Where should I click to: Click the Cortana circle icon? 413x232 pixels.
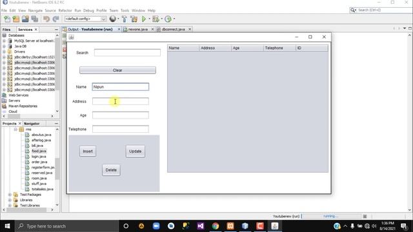[126, 226]
